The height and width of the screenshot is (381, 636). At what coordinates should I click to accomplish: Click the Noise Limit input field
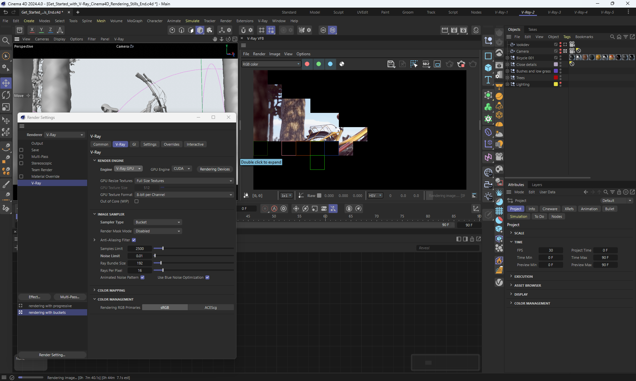pyautogui.click(x=139, y=256)
